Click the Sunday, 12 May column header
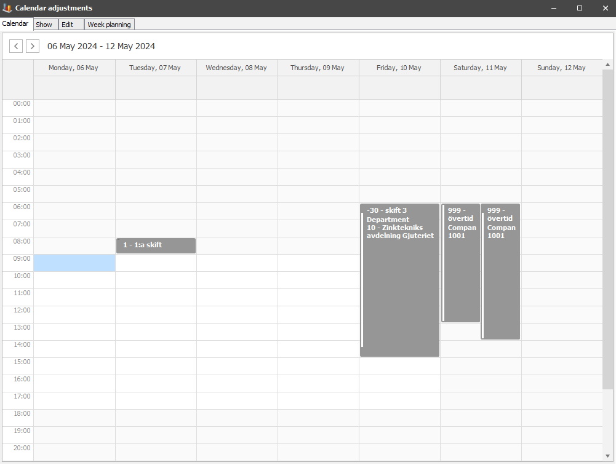The image size is (616, 465). pyautogui.click(x=562, y=68)
